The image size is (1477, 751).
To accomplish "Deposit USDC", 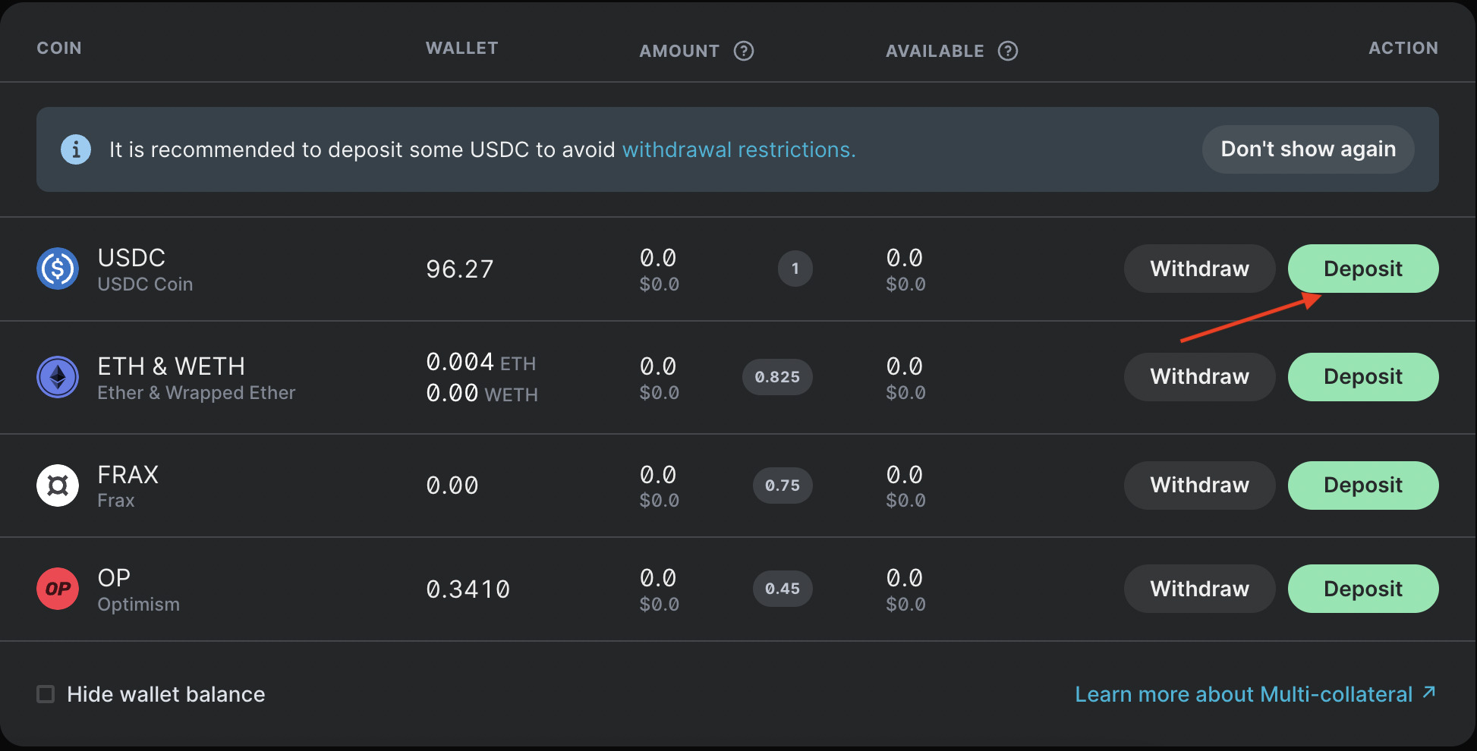I will point(1363,269).
